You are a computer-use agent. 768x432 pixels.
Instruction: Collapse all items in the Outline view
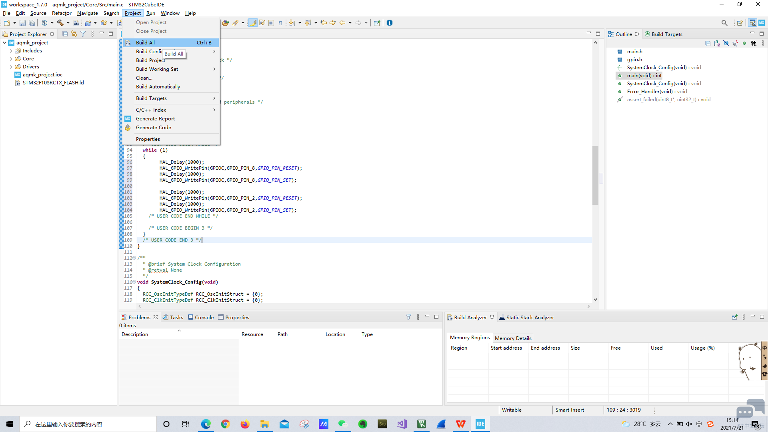(x=708, y=43)
